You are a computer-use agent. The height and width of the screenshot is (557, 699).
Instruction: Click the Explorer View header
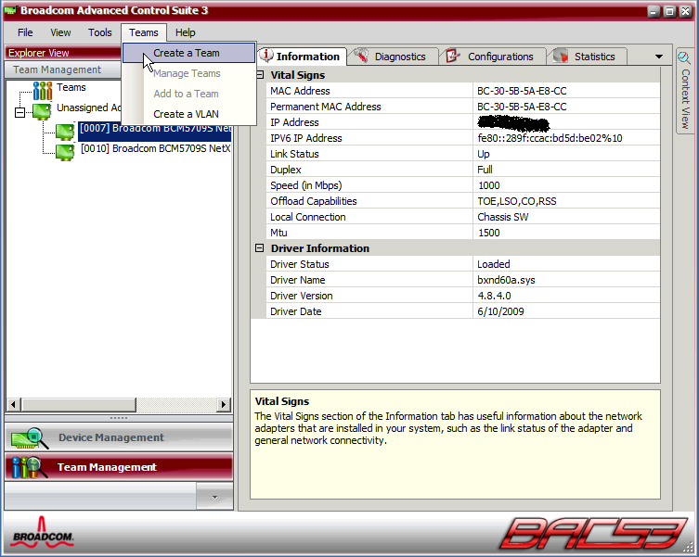(x=63, y=53)
